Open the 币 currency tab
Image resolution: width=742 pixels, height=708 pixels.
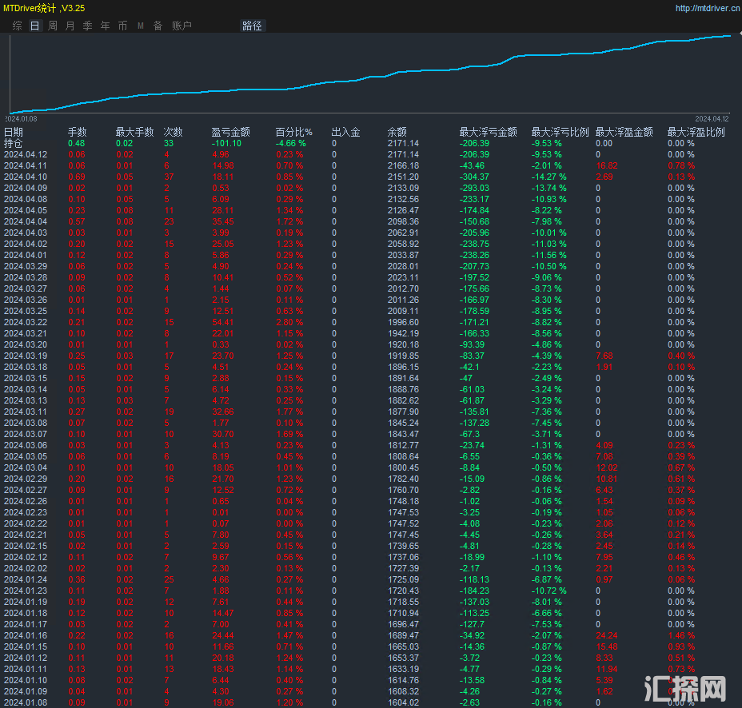coord(122,26)
